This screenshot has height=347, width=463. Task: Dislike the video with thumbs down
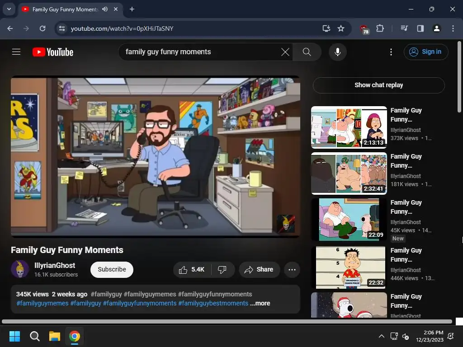point(222,269)
